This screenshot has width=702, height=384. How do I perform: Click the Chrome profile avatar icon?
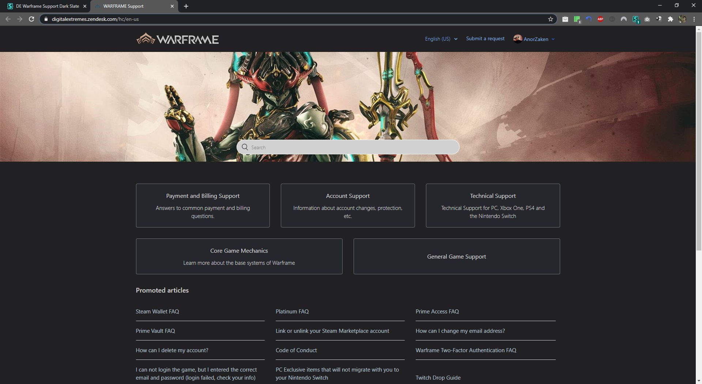click(683, 19)
